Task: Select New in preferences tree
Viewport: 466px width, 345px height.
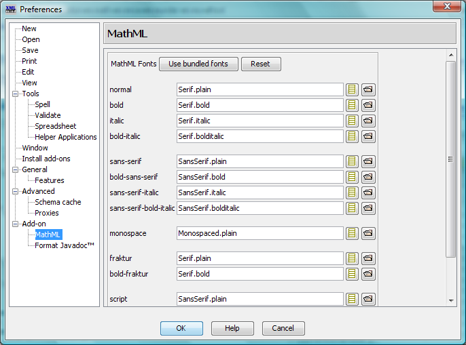Action: 29,28
